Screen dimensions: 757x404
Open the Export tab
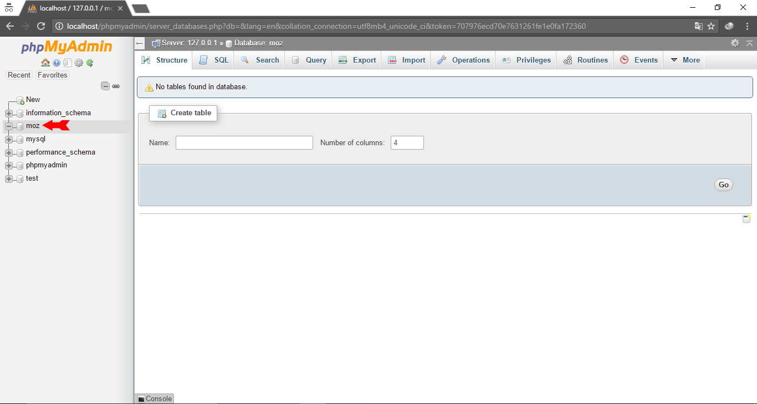356,60
